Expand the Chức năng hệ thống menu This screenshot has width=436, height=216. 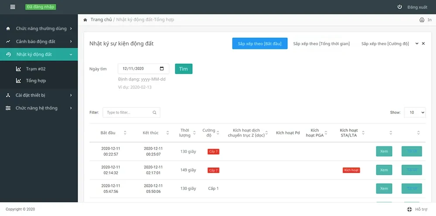pyautogui.click(x=71, y=108)
